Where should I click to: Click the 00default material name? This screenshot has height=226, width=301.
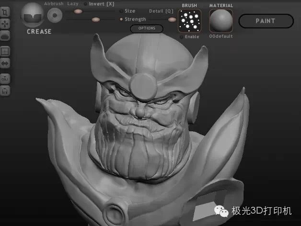point(221,36)
